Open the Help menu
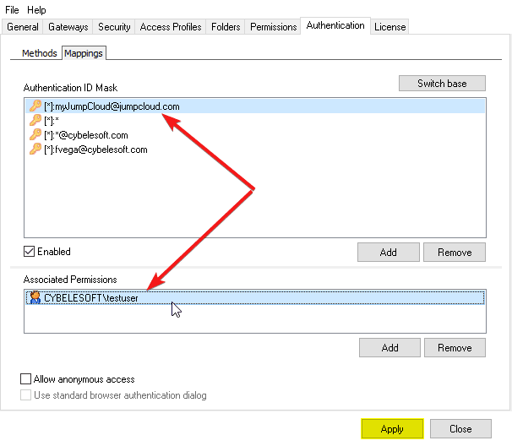 (36, 10)
